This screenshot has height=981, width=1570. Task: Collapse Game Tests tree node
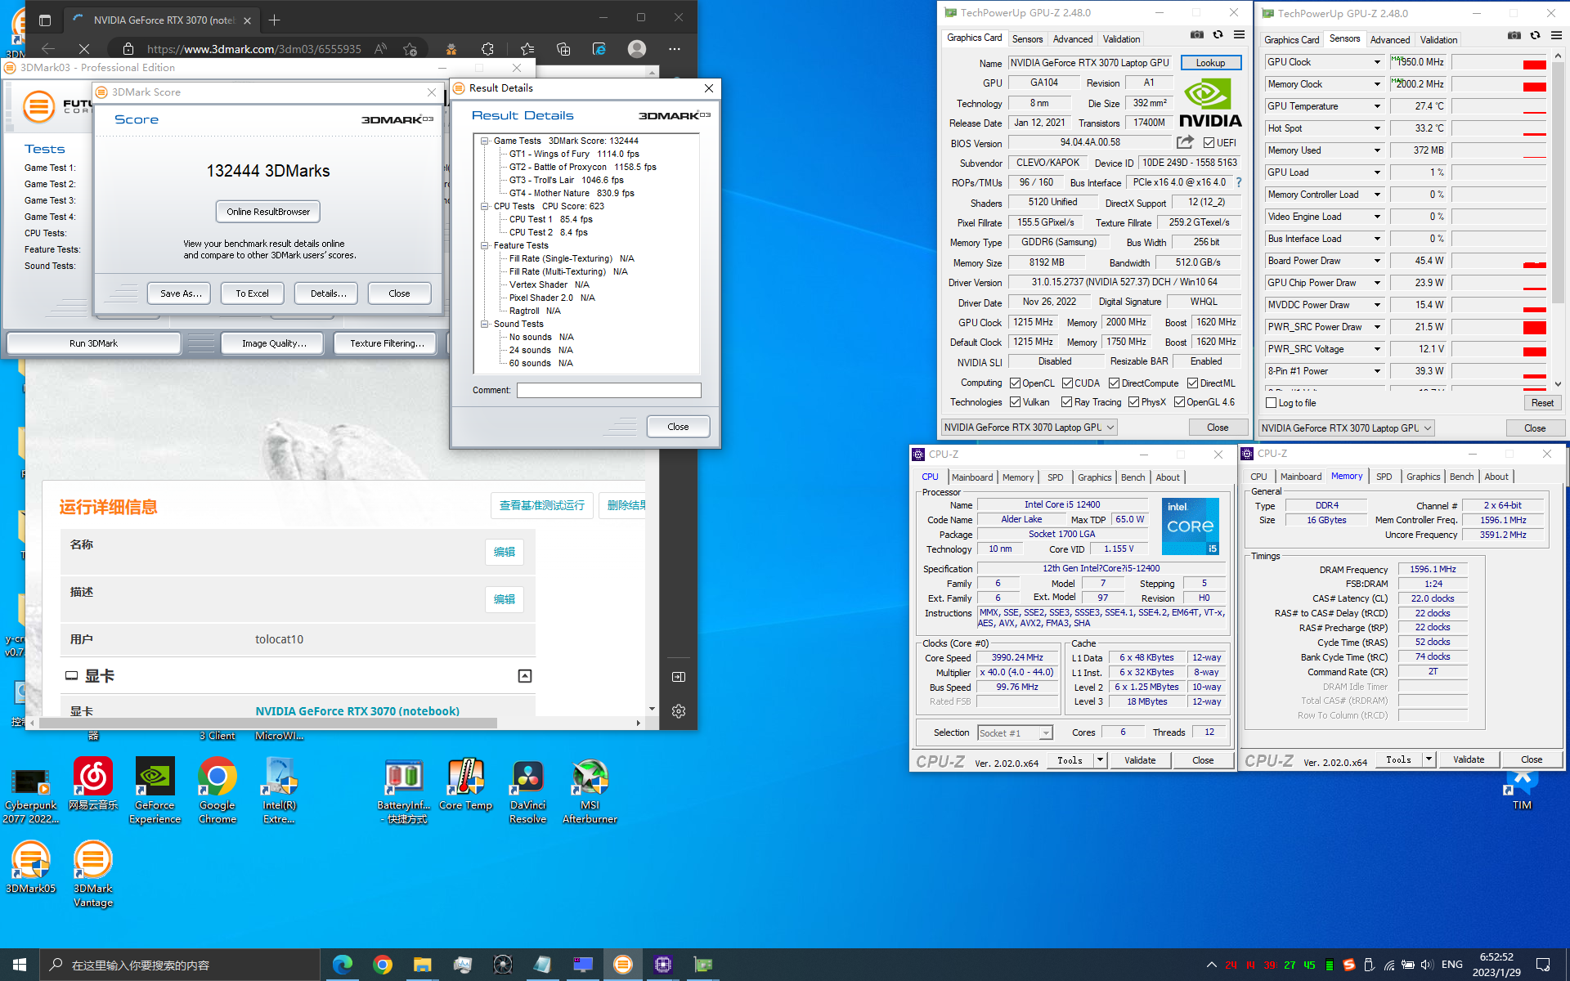tap(484, 141)
